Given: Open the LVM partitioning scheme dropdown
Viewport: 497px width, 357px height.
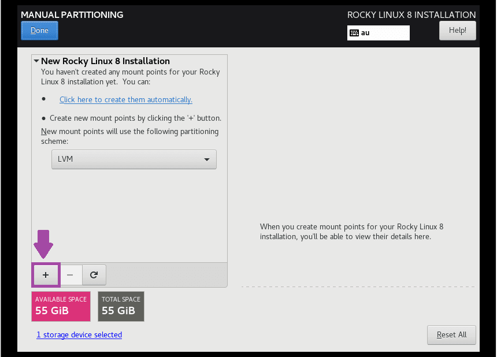Looking at the screenshot, I should click(134, 159).
